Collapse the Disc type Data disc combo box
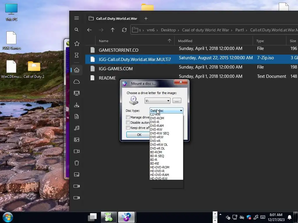The image size is (298, 223). 166,111
